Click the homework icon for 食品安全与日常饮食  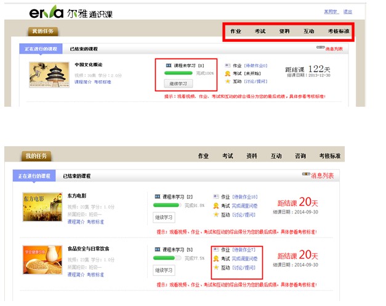[216, 249]
